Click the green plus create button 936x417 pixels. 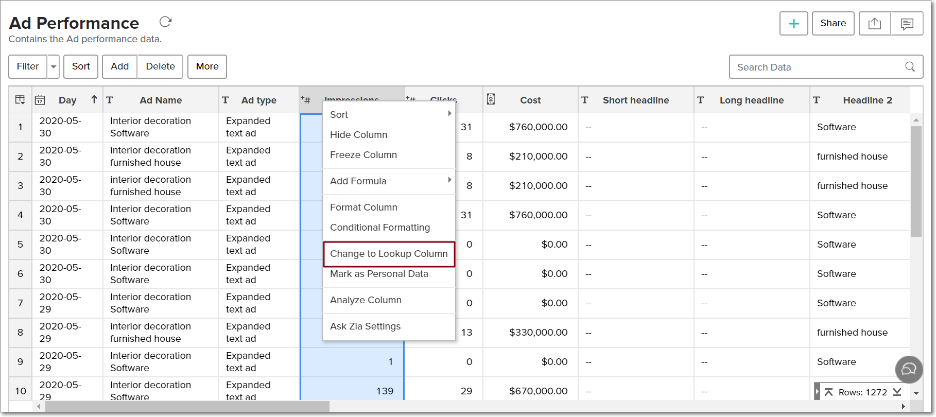793,24
